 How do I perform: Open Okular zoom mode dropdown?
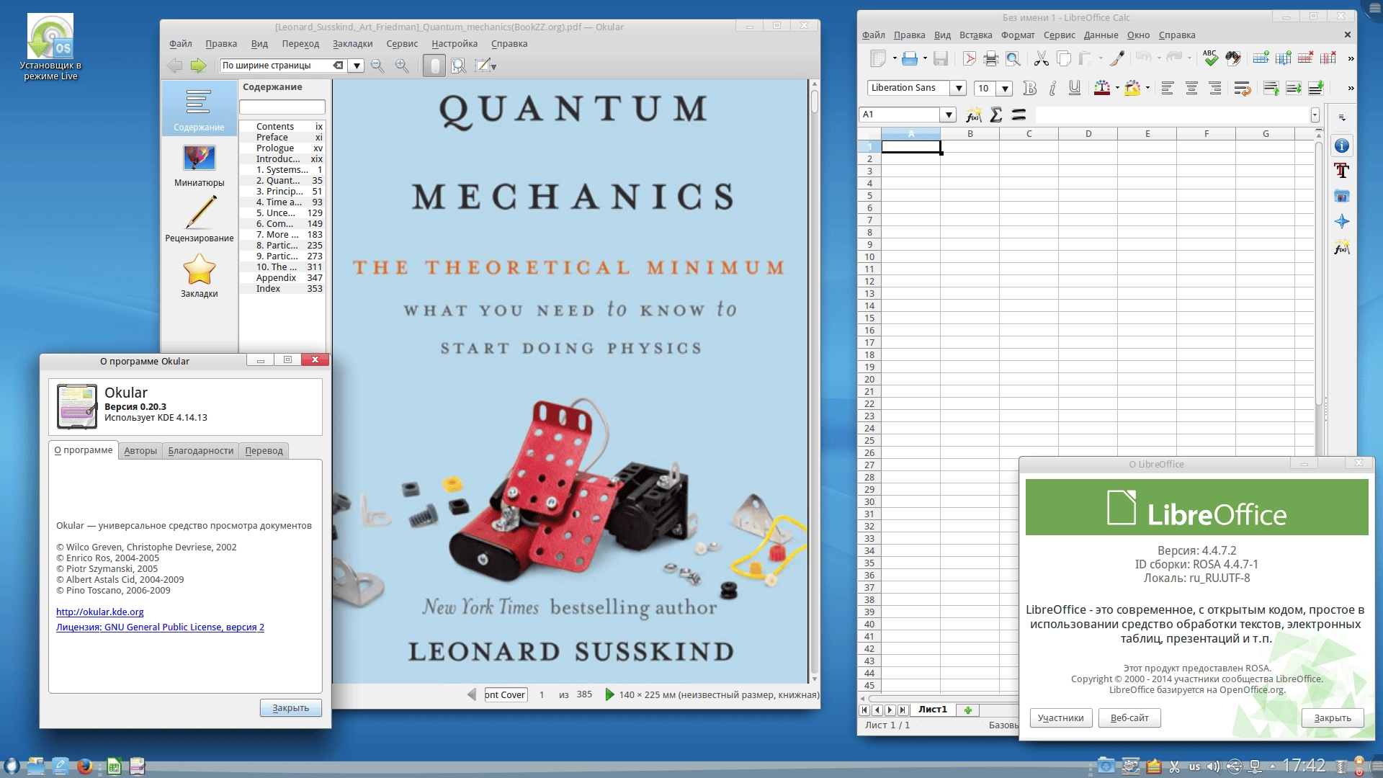(356, 66)
